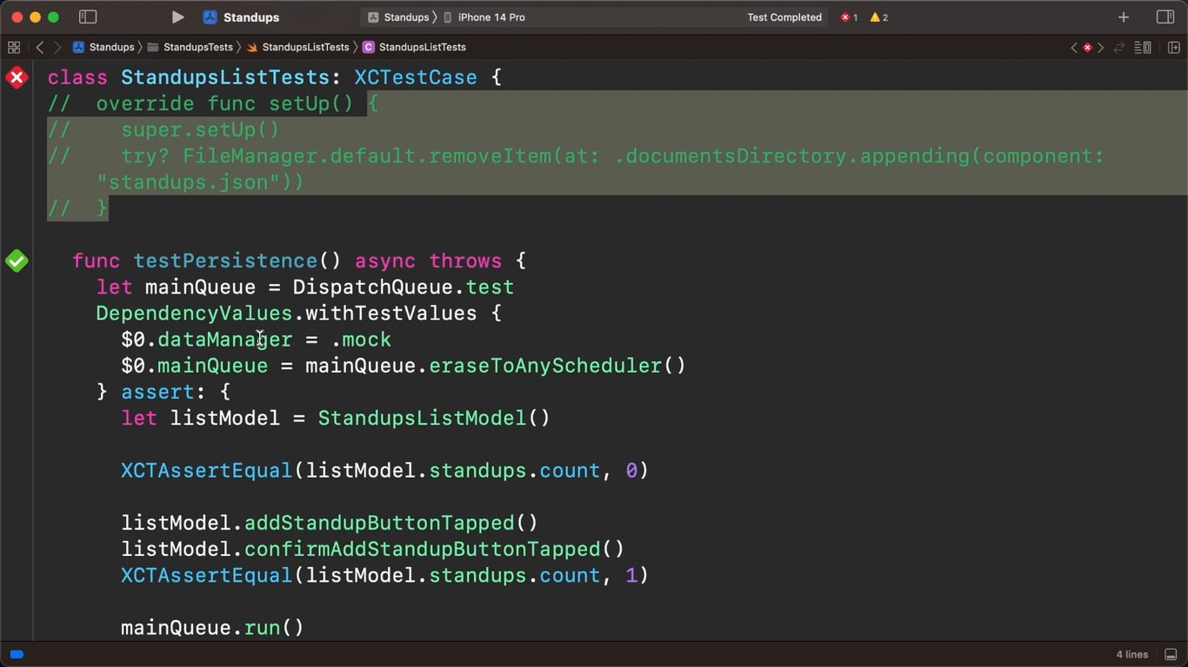The image size is (1188, 667).
Task: Toggle the left navigator sidebar
Action: tap(88, 17)
